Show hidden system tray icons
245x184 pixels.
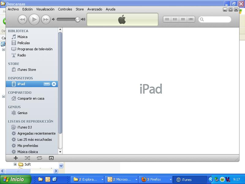pos(211,179)
